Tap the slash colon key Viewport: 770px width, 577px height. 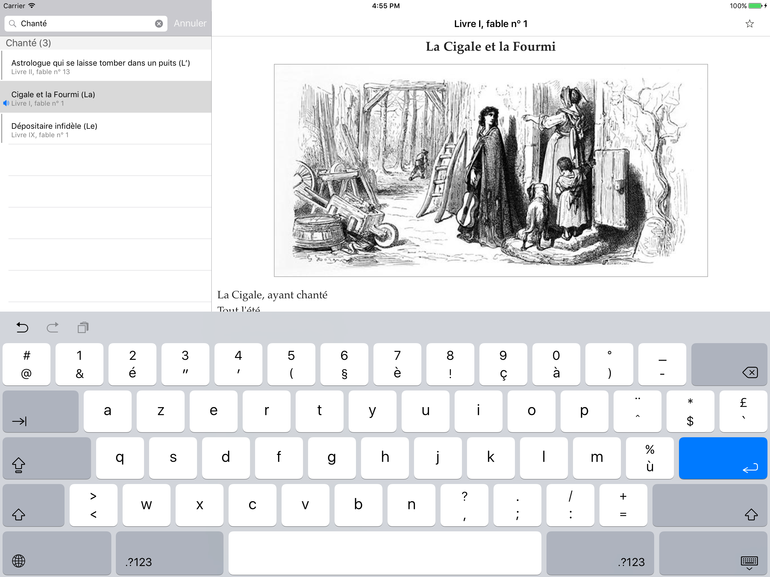point(570,505)
